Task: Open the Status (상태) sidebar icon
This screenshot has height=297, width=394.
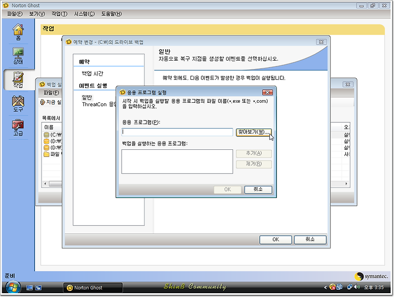Action: point(18,56)
